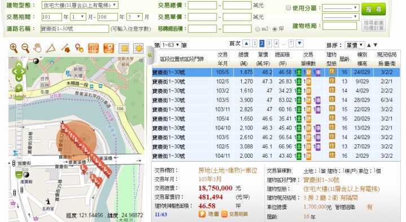Select the square area selection tool
This screenshot has height=222, width=406.
click(x=123, y=48)
